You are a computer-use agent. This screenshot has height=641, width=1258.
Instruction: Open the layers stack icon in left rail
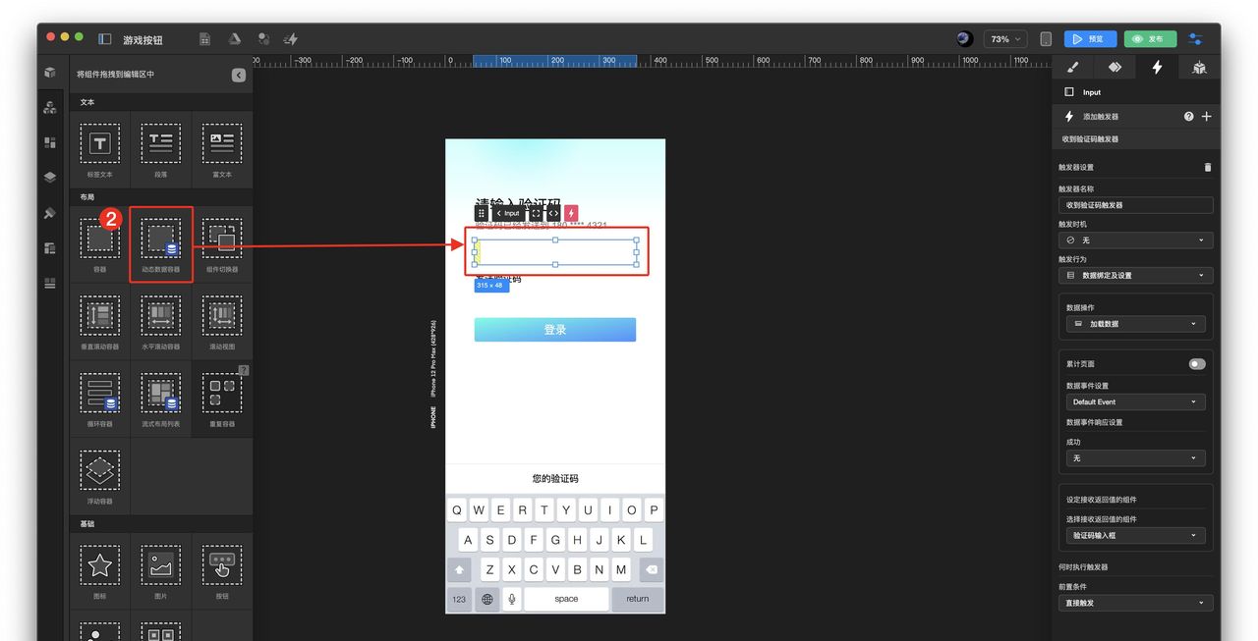[x=50, y=178]
